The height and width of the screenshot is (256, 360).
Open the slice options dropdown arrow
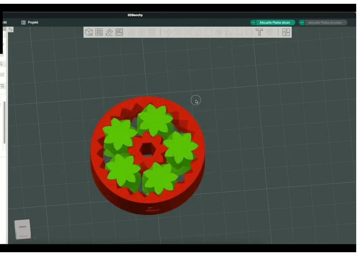coord(253,22)
